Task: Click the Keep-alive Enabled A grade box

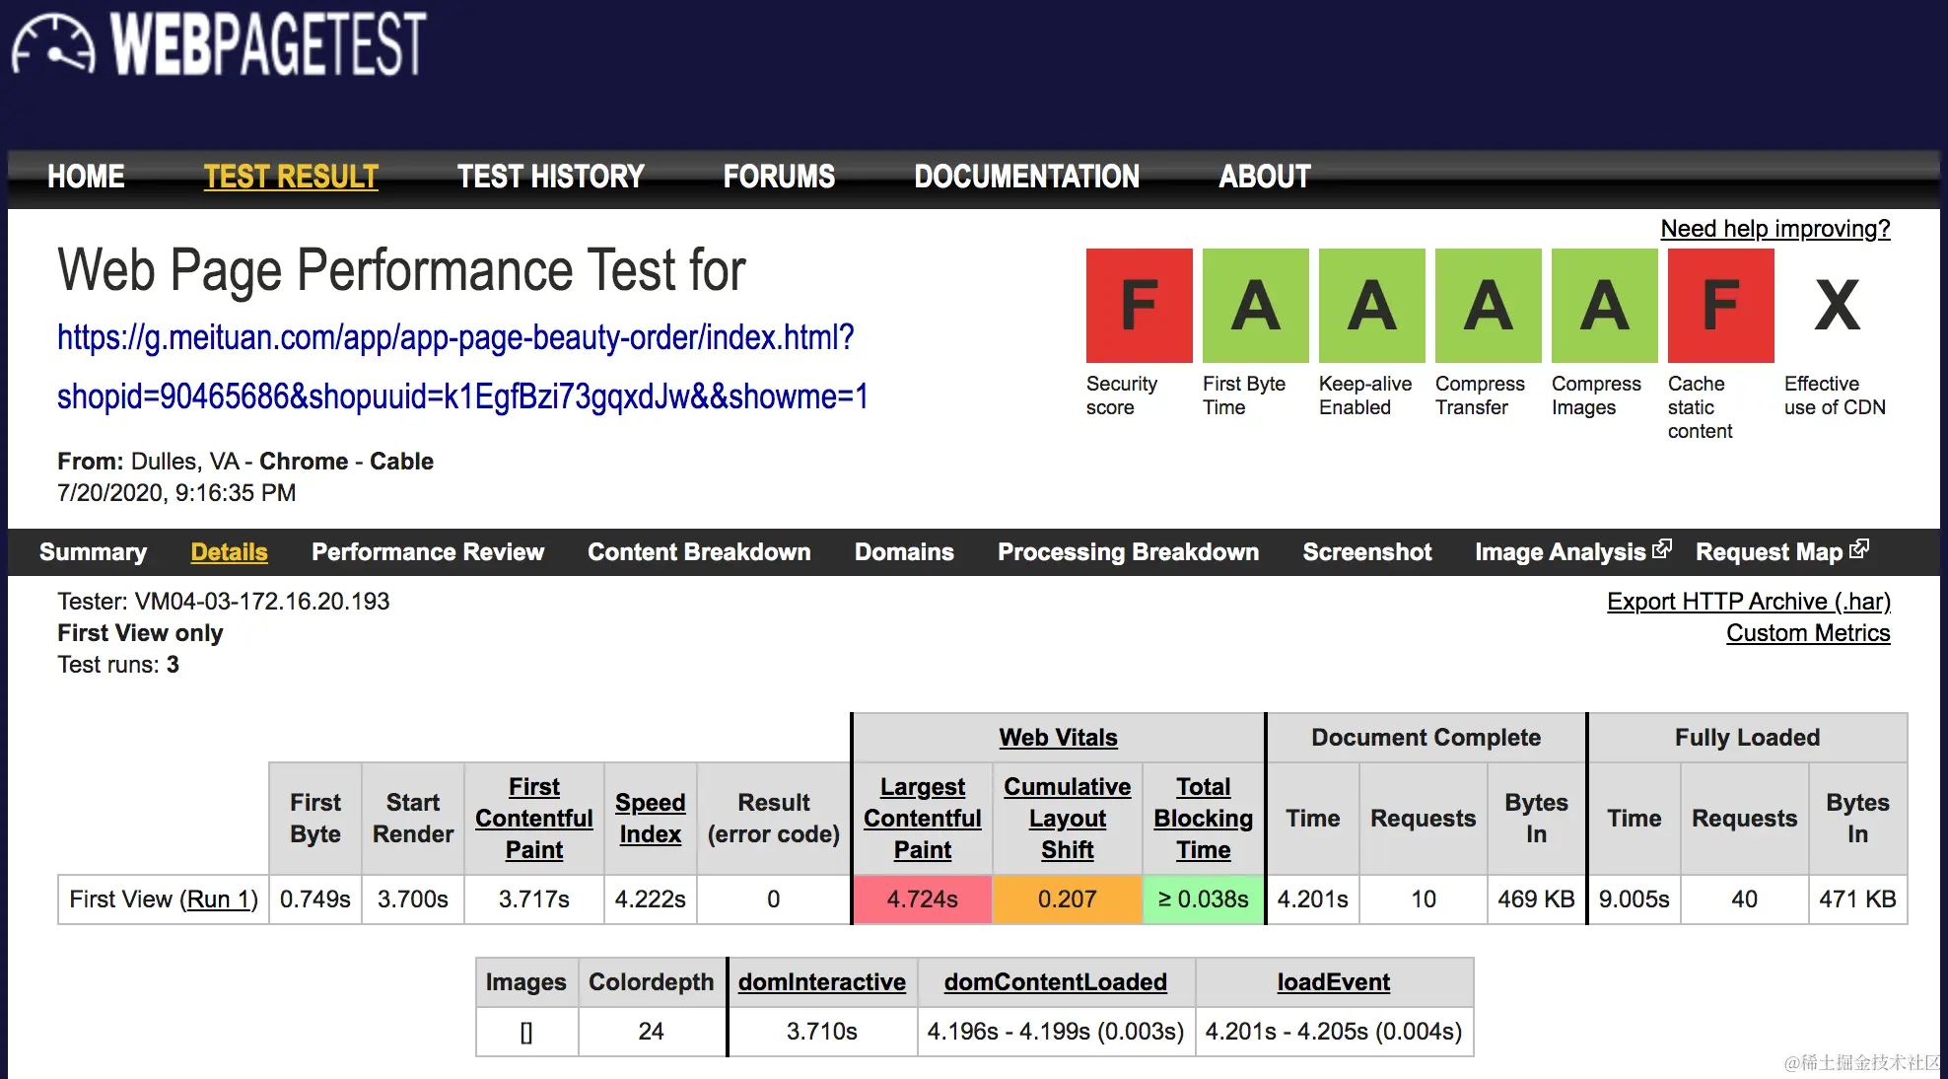Action: [x=1371, y=306]
